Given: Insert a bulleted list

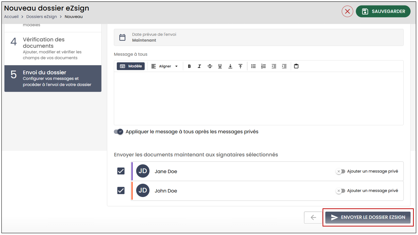Looking at the screenshot, I should [253, 66].
